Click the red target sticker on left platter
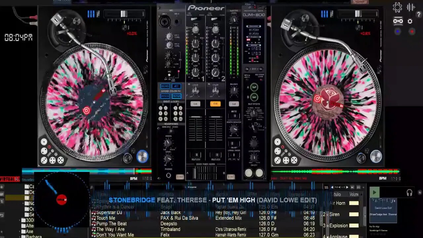423x238 pixels. click(x=86, y=110)
